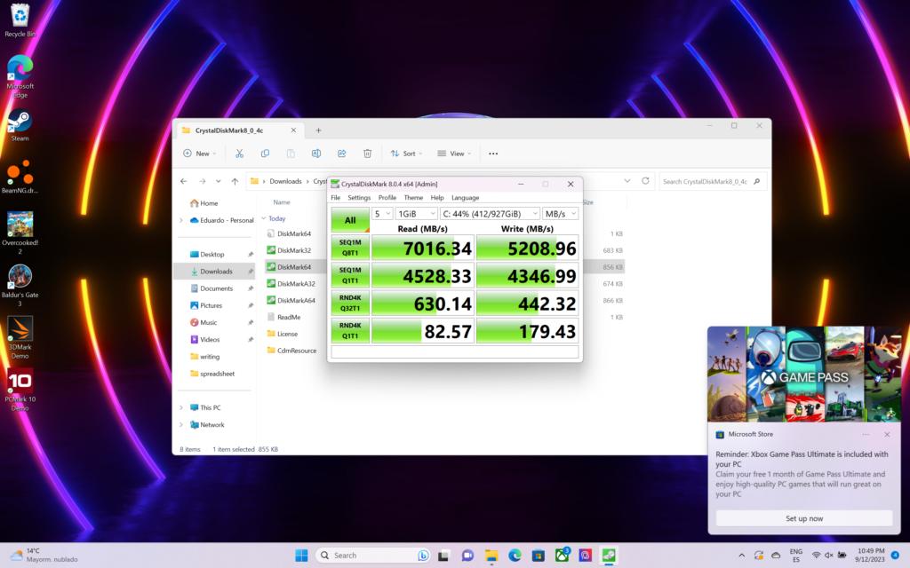
Task: Open recent locations chevron in Explorer
Action: pyautogui.click(x=219, y=181)
